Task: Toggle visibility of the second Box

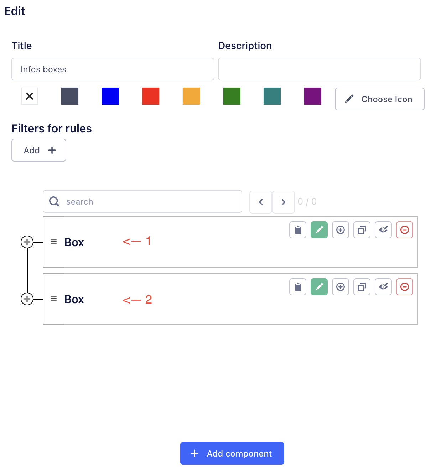Action: tap(383, 287)
